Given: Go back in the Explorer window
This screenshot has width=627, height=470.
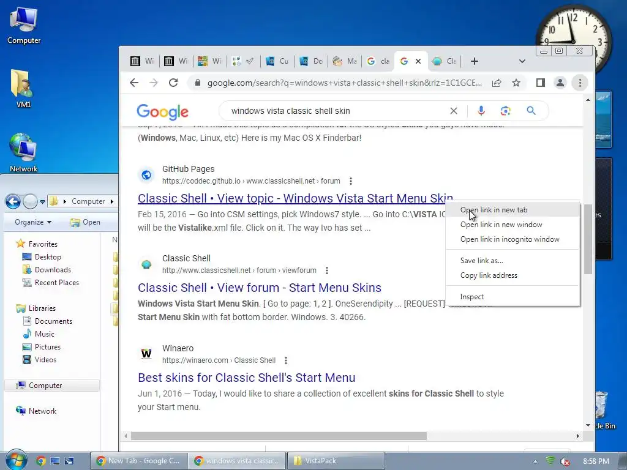Looking at the screenshot, I should coord(13,201).
